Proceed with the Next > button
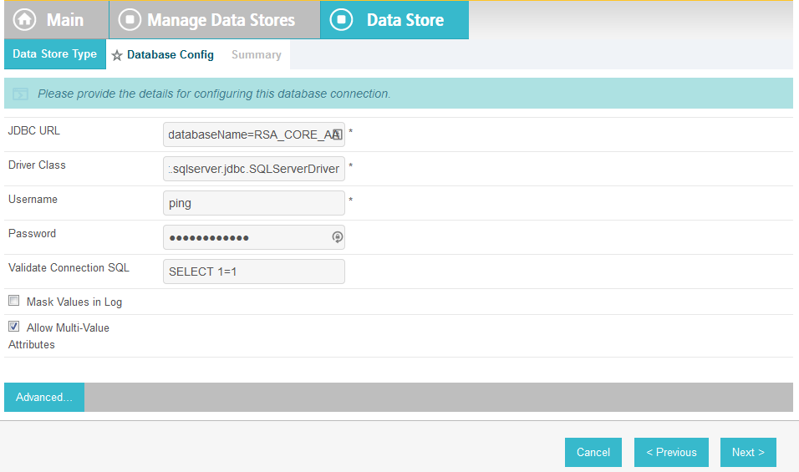Screen dimensions: 799x472 tap(748, 452)
